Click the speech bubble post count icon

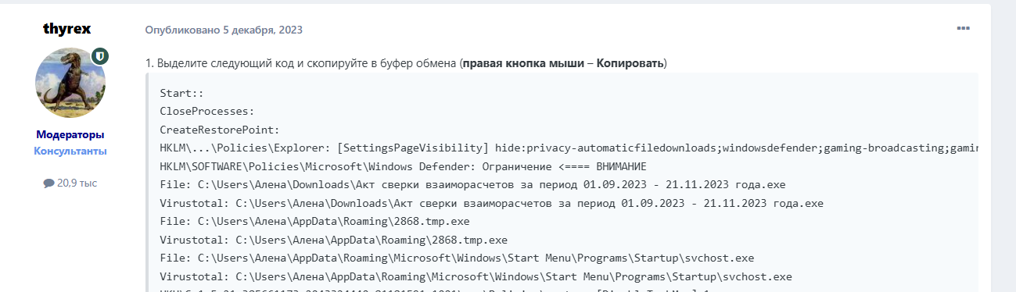click(48, 183)
